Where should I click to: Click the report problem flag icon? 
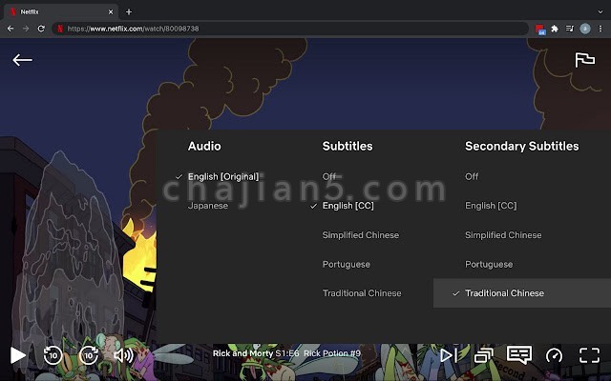[x=584, y=60]
